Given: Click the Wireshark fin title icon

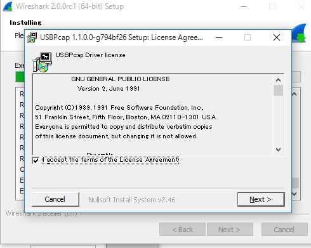Looking at the screenshot, I should (8, 6).
